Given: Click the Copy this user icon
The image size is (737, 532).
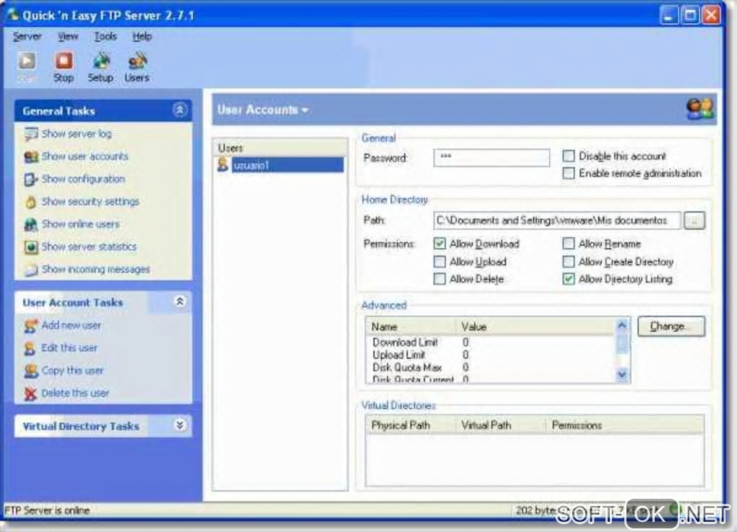Looking at the screenshot, I should coord(31,371).
